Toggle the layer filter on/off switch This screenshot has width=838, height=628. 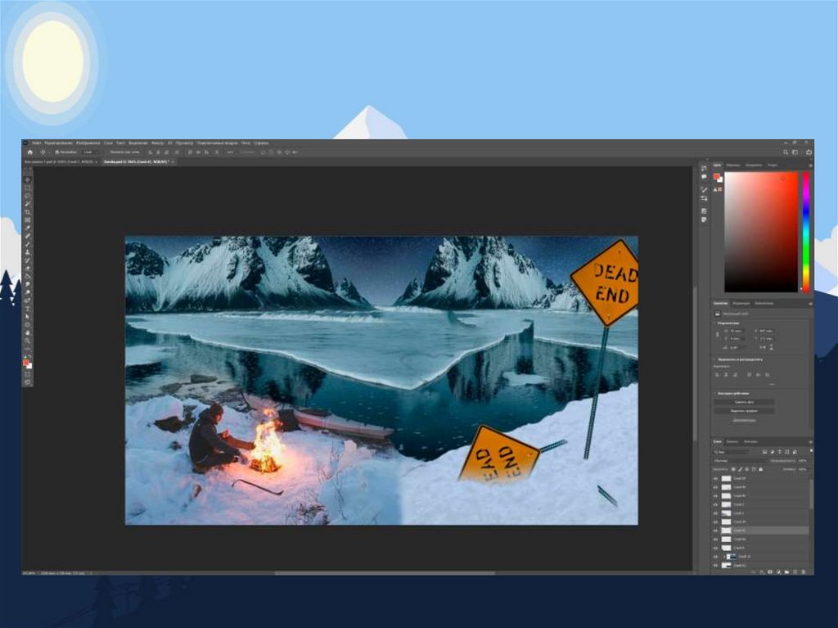[811, 451]
